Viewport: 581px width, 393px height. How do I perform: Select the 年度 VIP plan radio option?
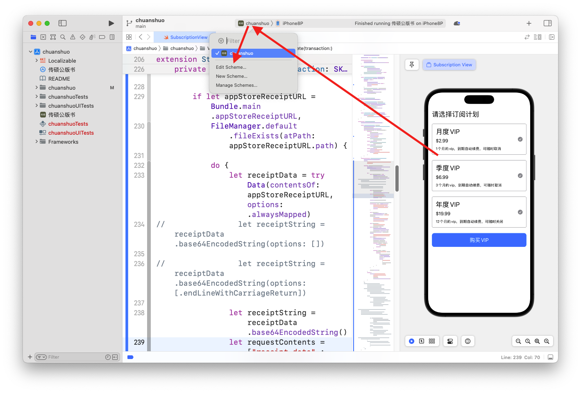(520, 212)
